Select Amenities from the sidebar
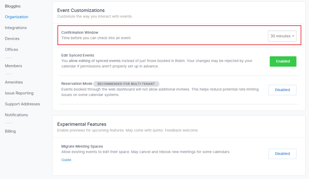 tap(14, 82)
